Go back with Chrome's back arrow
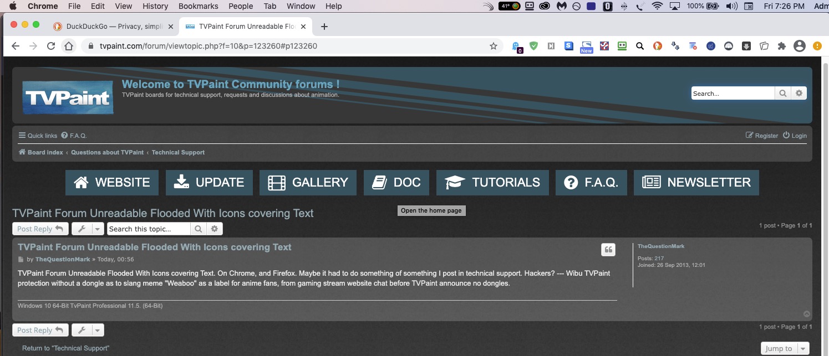829x356 pixels. pyautogui.click(x=16, y=46)
